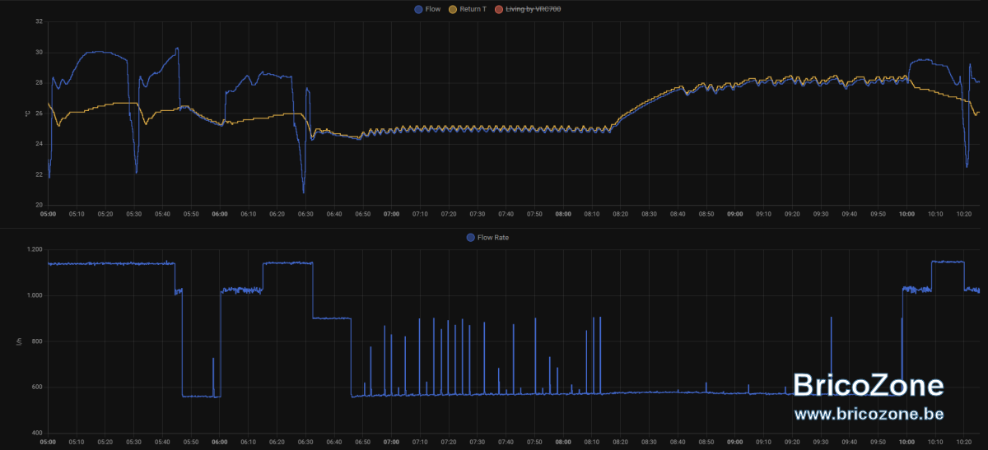Click the yellow Return T legend dot
The height and width of the screenshot is (450, 988).
tap(453, 9)
